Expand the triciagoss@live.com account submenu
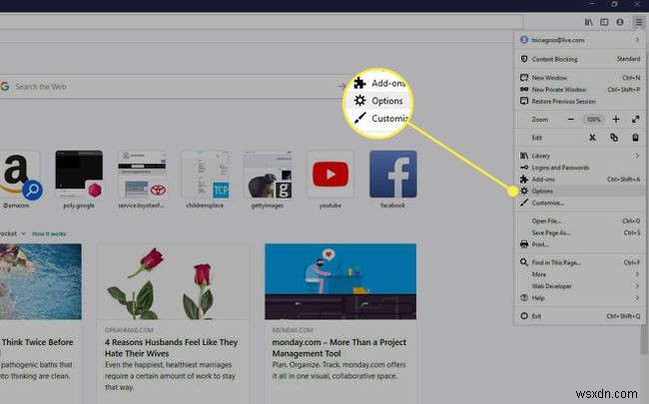Screen dimensions: 649x404 click(579, 40)
